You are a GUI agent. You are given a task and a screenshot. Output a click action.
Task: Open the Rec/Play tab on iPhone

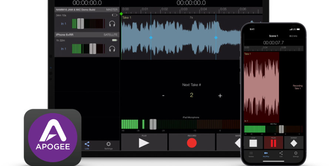(266, 154)
